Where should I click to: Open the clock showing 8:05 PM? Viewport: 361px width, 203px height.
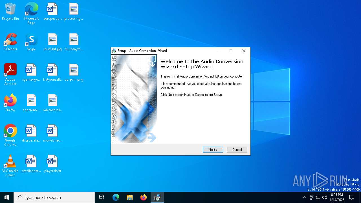(x=337, y=197)
